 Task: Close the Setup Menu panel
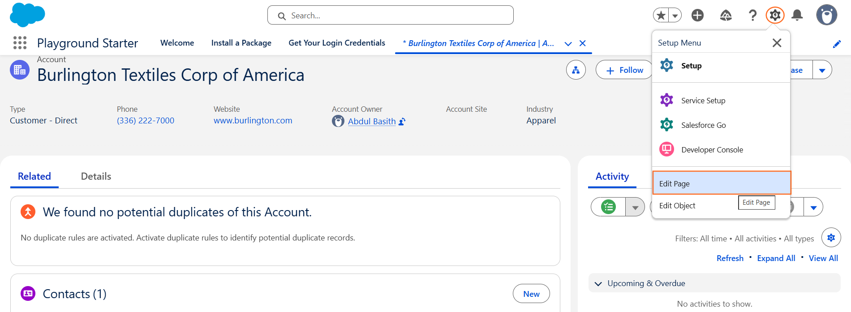(x=777, y=43)
